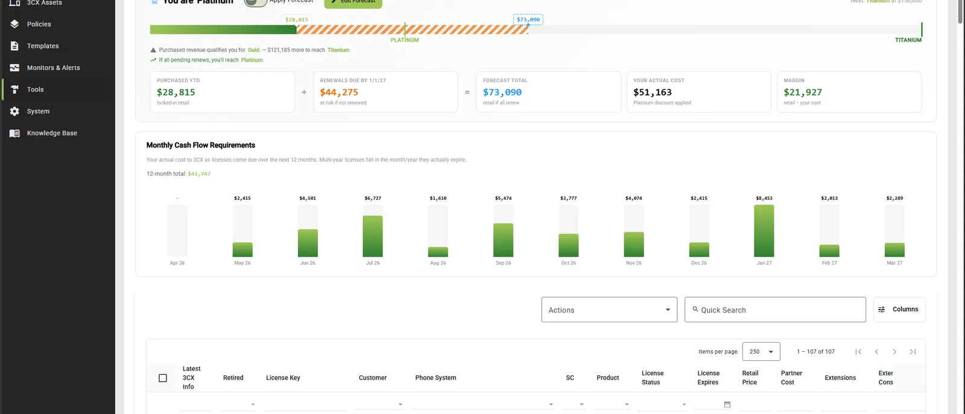This screenshot has height=414, width=965.
Task: Click the PLATINUM tier marker on progress bar
Action: [x=405, y=40]
